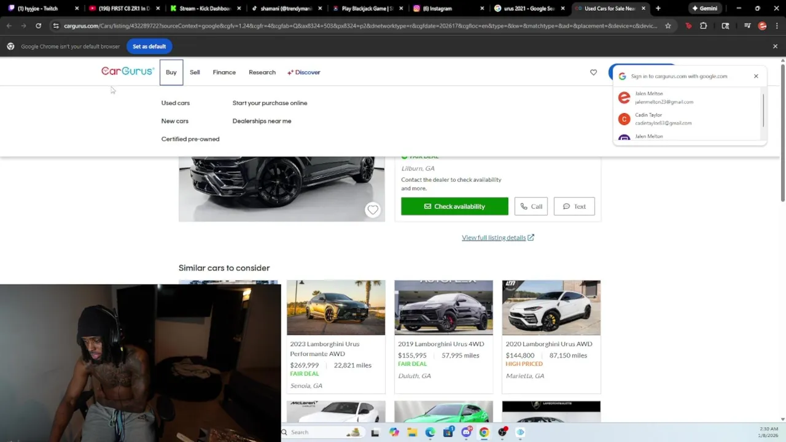Click Check availability button
786x442 pixels.
[454, 206]
